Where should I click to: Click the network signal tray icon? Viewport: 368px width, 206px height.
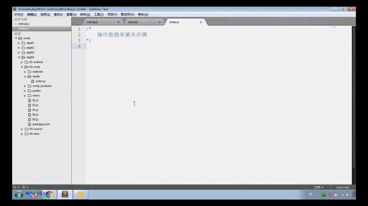coord(342,195)
